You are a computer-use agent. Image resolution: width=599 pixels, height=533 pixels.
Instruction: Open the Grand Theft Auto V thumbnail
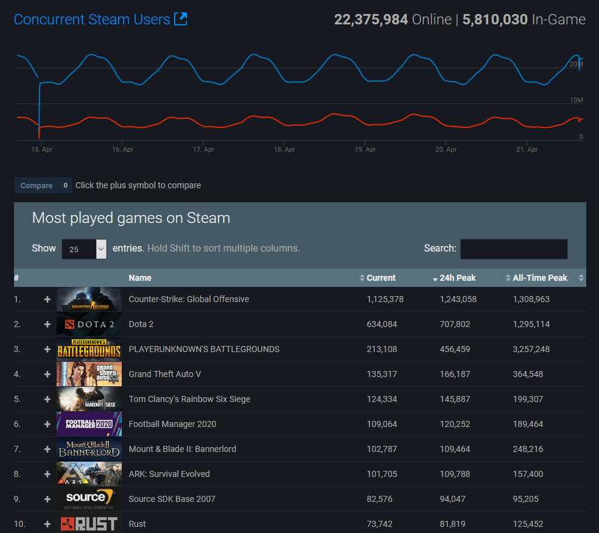pos(89,375)
